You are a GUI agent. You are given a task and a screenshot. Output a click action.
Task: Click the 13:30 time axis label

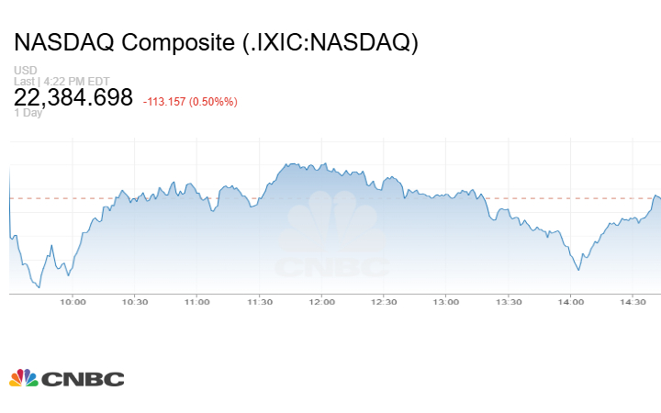[x=509, y=301]
